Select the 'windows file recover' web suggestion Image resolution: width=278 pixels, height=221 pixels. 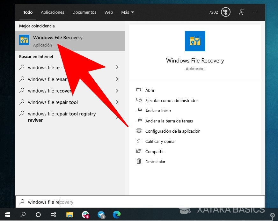click(x=70, y=91)
